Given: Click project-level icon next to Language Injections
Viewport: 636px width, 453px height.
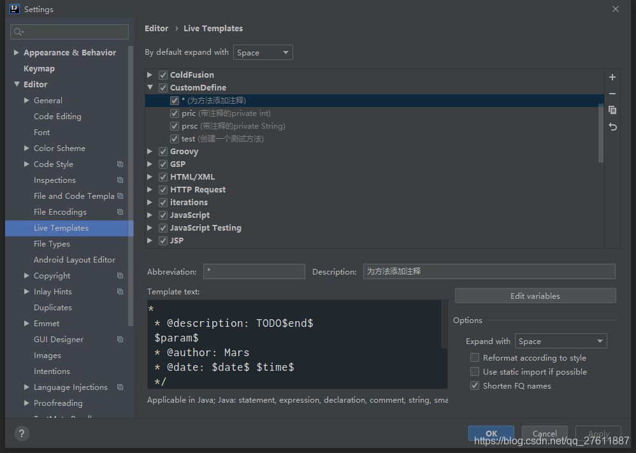Looking at the screenshot, I should pos(120,387).
